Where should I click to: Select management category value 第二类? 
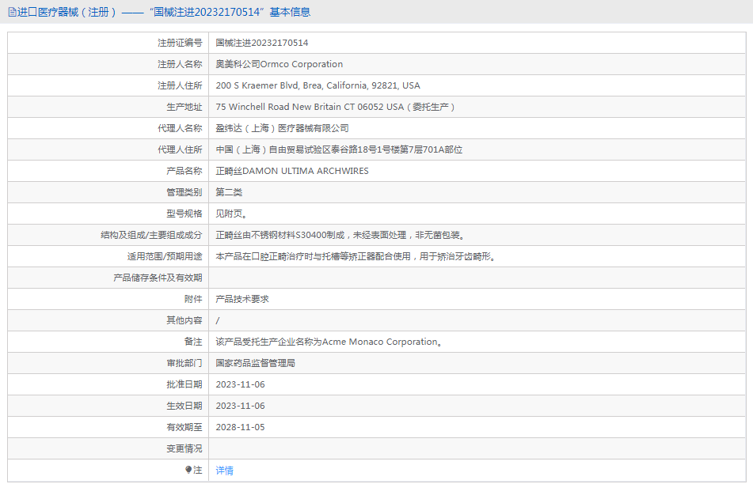click(229, 192)
